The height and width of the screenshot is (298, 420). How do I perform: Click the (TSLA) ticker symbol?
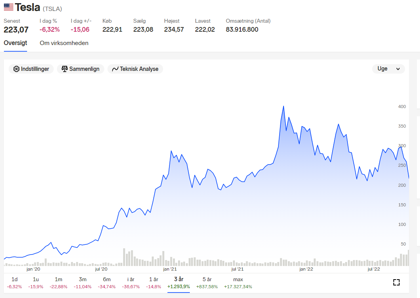[x=52, y=9]
